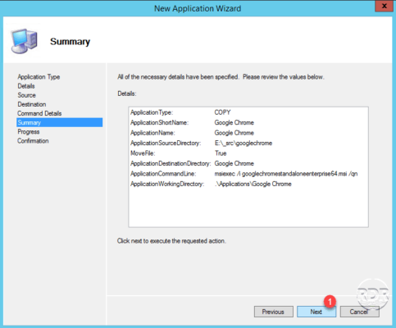Click 'Click next to execute the requested action' text
The width and height of the screenshot is (396, 328).
click(171, 241)
